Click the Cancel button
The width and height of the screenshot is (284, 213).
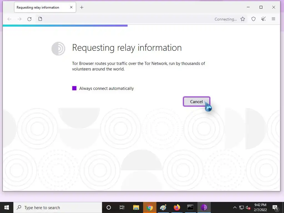(197, 102)
